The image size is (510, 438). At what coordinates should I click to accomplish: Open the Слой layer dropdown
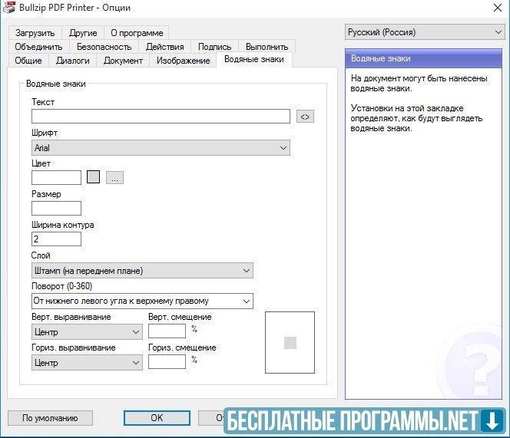[142, 270]
